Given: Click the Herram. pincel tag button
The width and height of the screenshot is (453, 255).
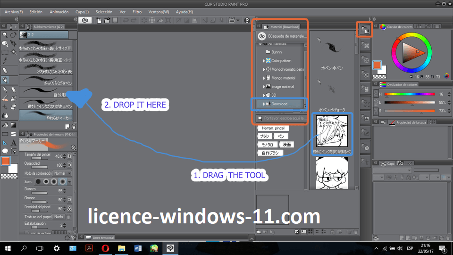Looking at the screenshot, I should pos(273,128).
